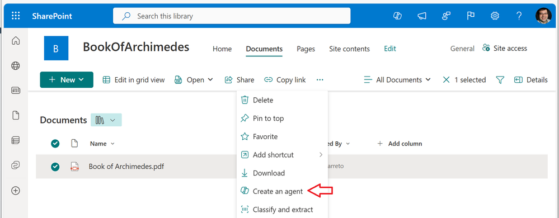Viewport: 559px width, 218px height.
Task: Open the more actions ellipsis button
Action: click(320, 80)
